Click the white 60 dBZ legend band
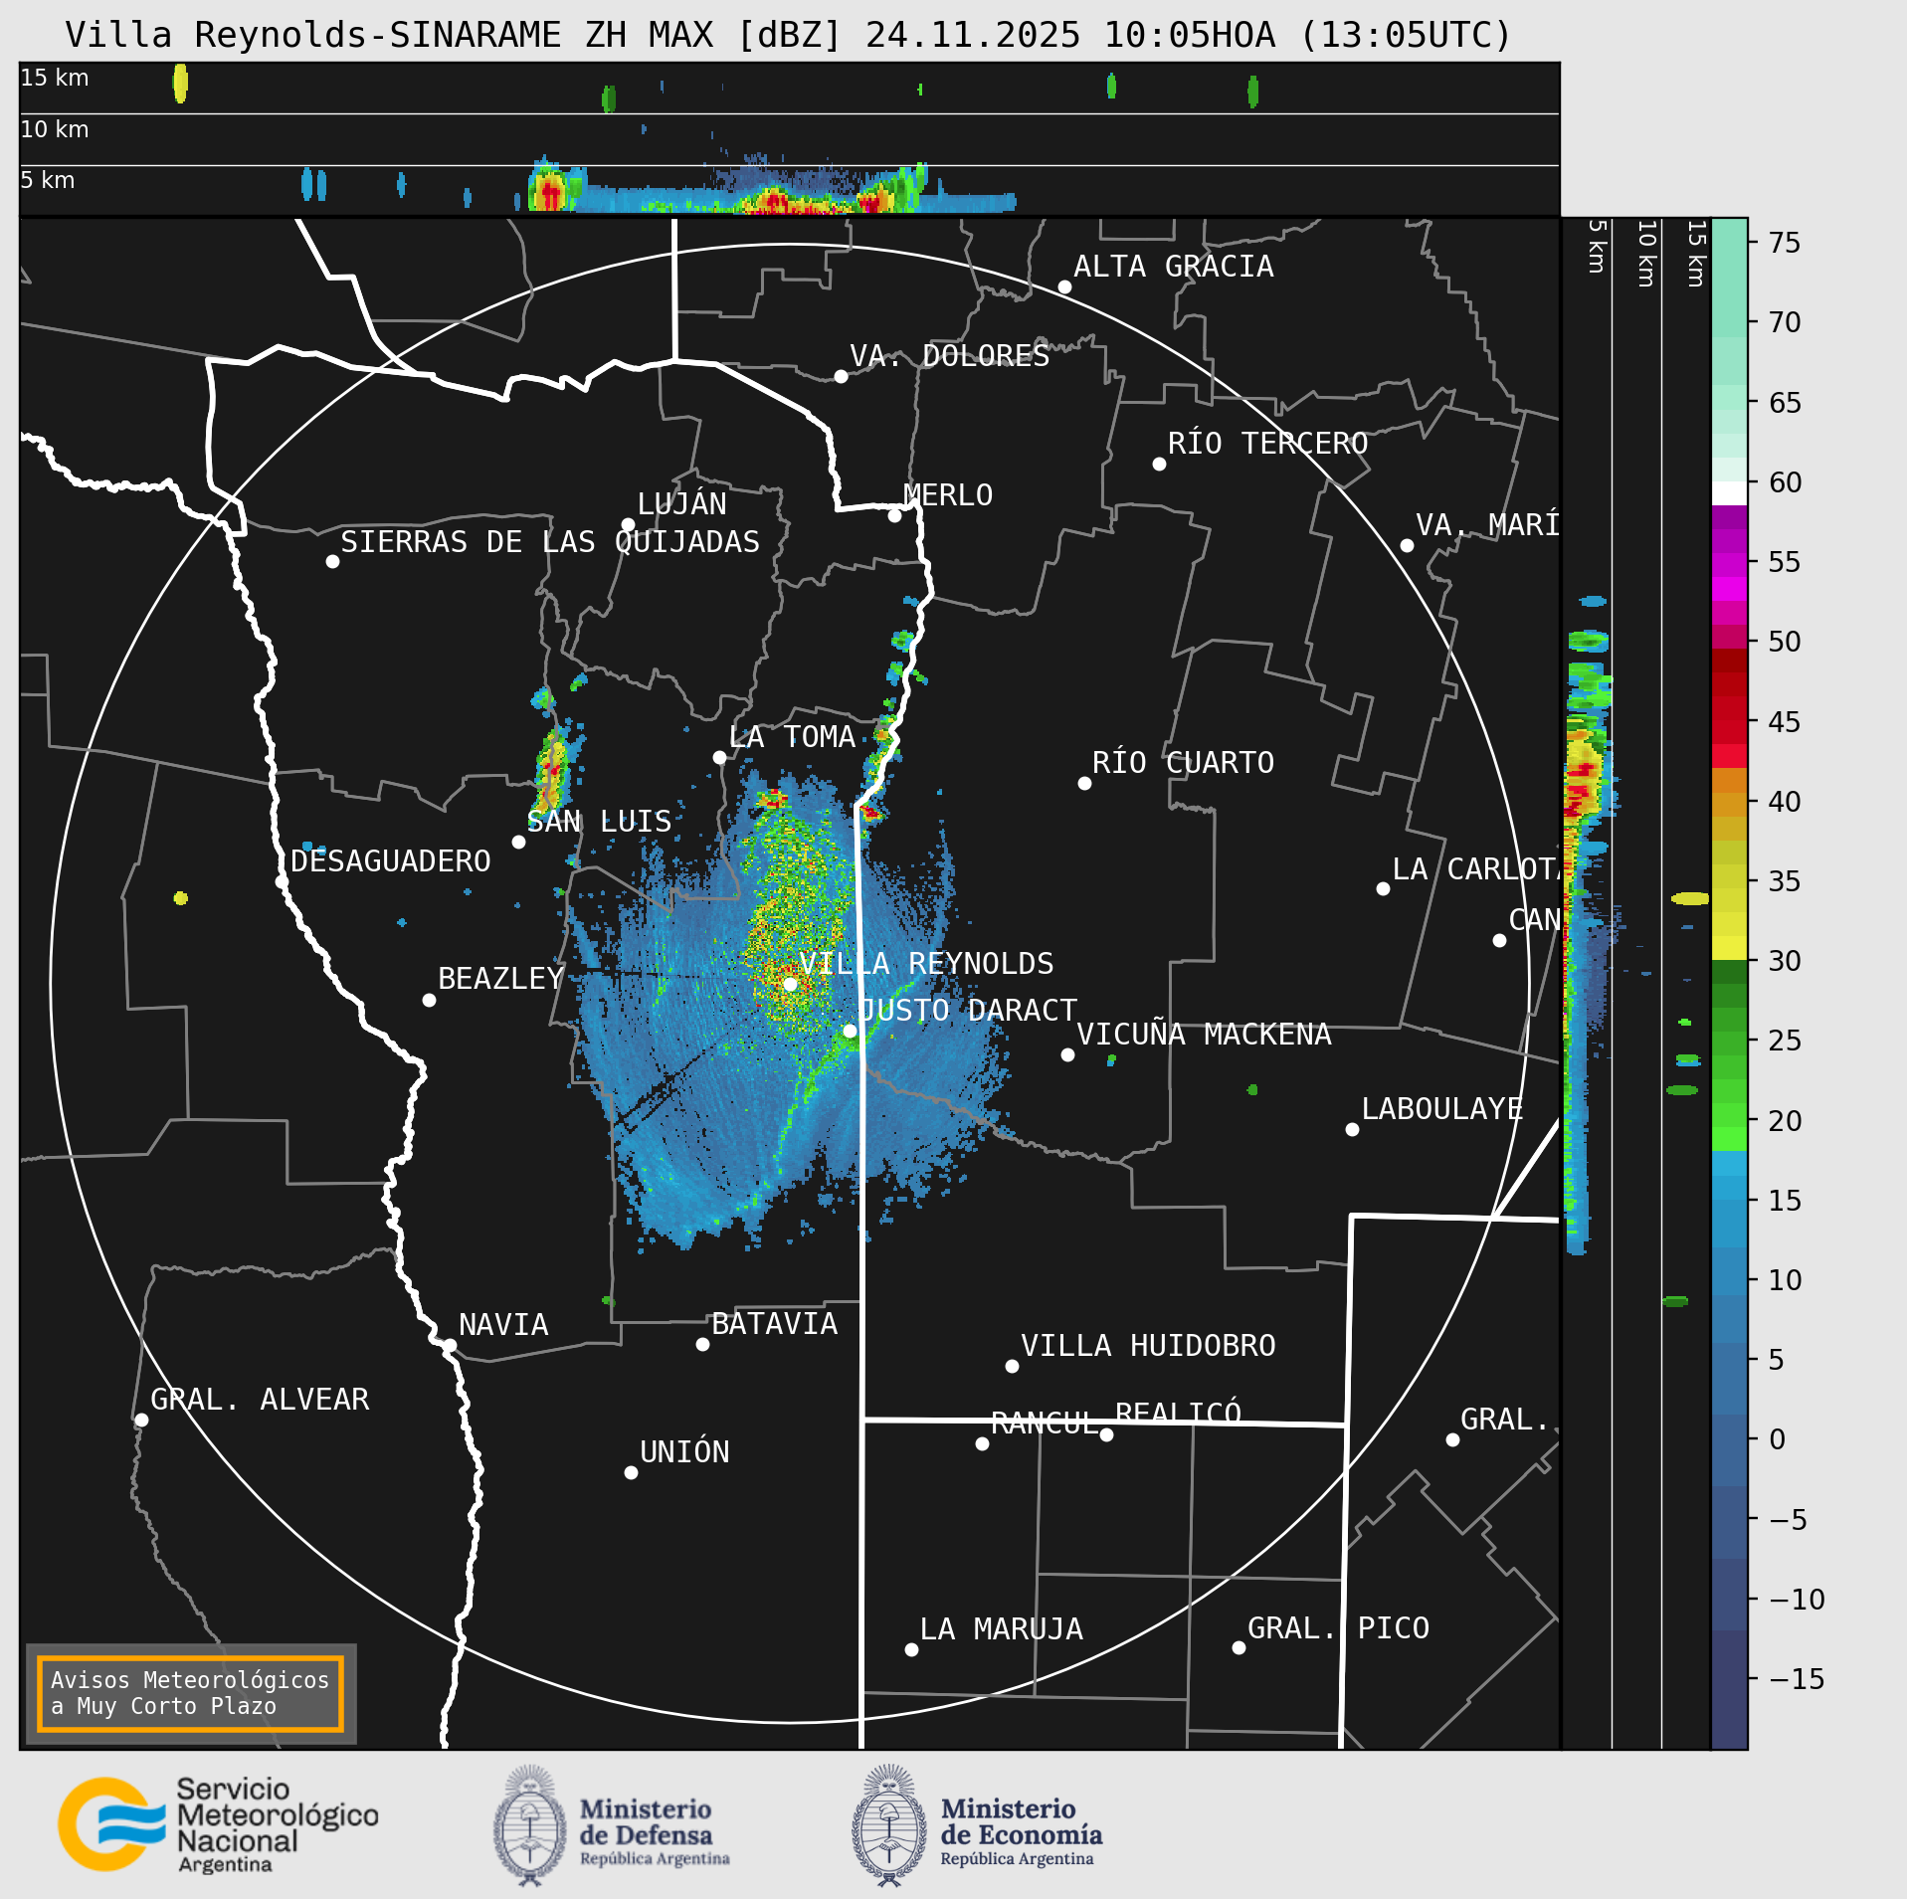 [x=1729, y=494]
